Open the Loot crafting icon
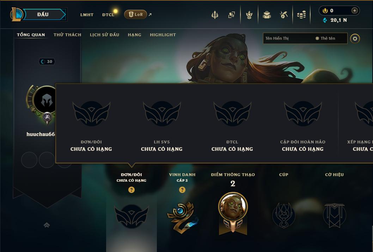 click(284, 15)
